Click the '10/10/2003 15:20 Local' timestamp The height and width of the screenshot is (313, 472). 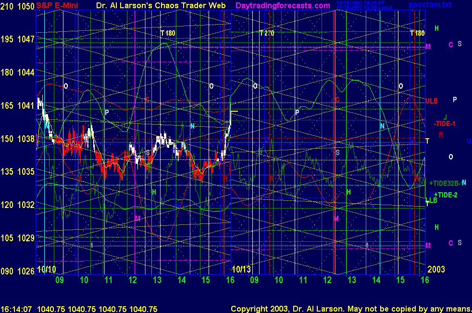[x=364, y=7]
